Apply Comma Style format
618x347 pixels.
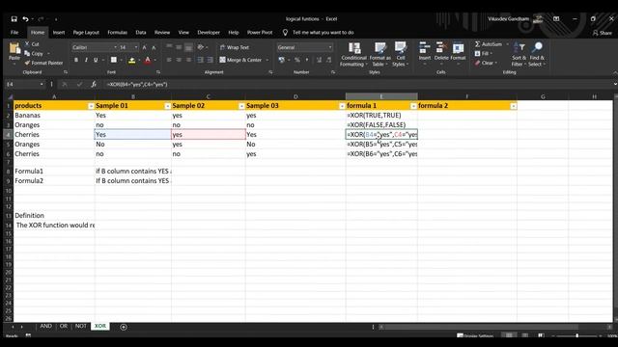[307, 60]
